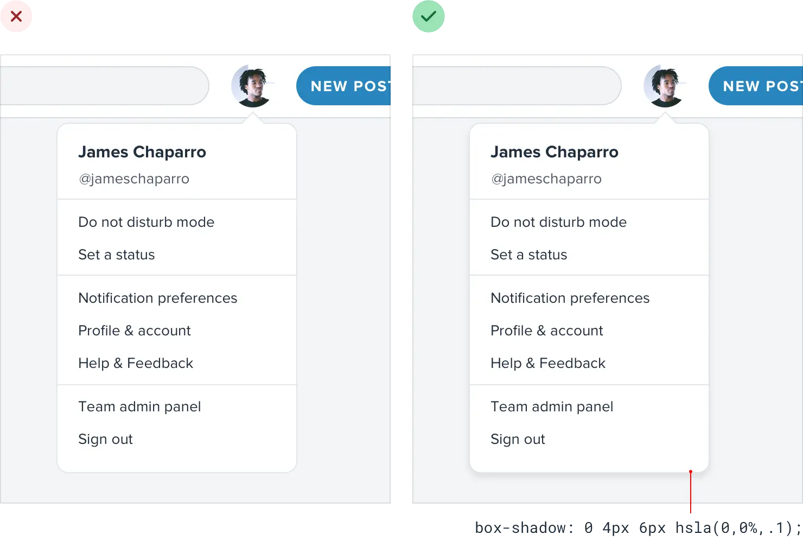This screenshot has width=803, height=547.
Task: Open Team admin panel in right menu
Action: pyautogui.click(x=552, y=406)
